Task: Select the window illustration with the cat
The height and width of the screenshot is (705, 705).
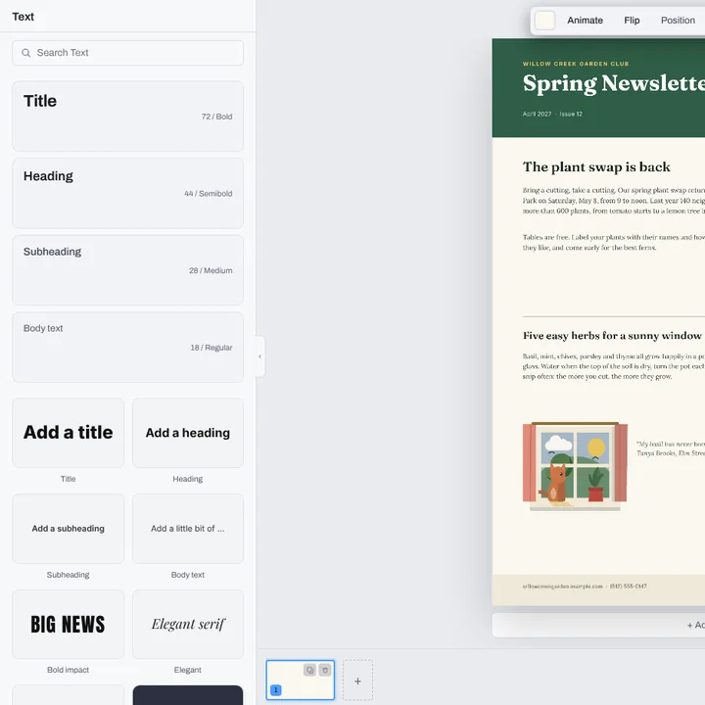Action: [575, 466]
